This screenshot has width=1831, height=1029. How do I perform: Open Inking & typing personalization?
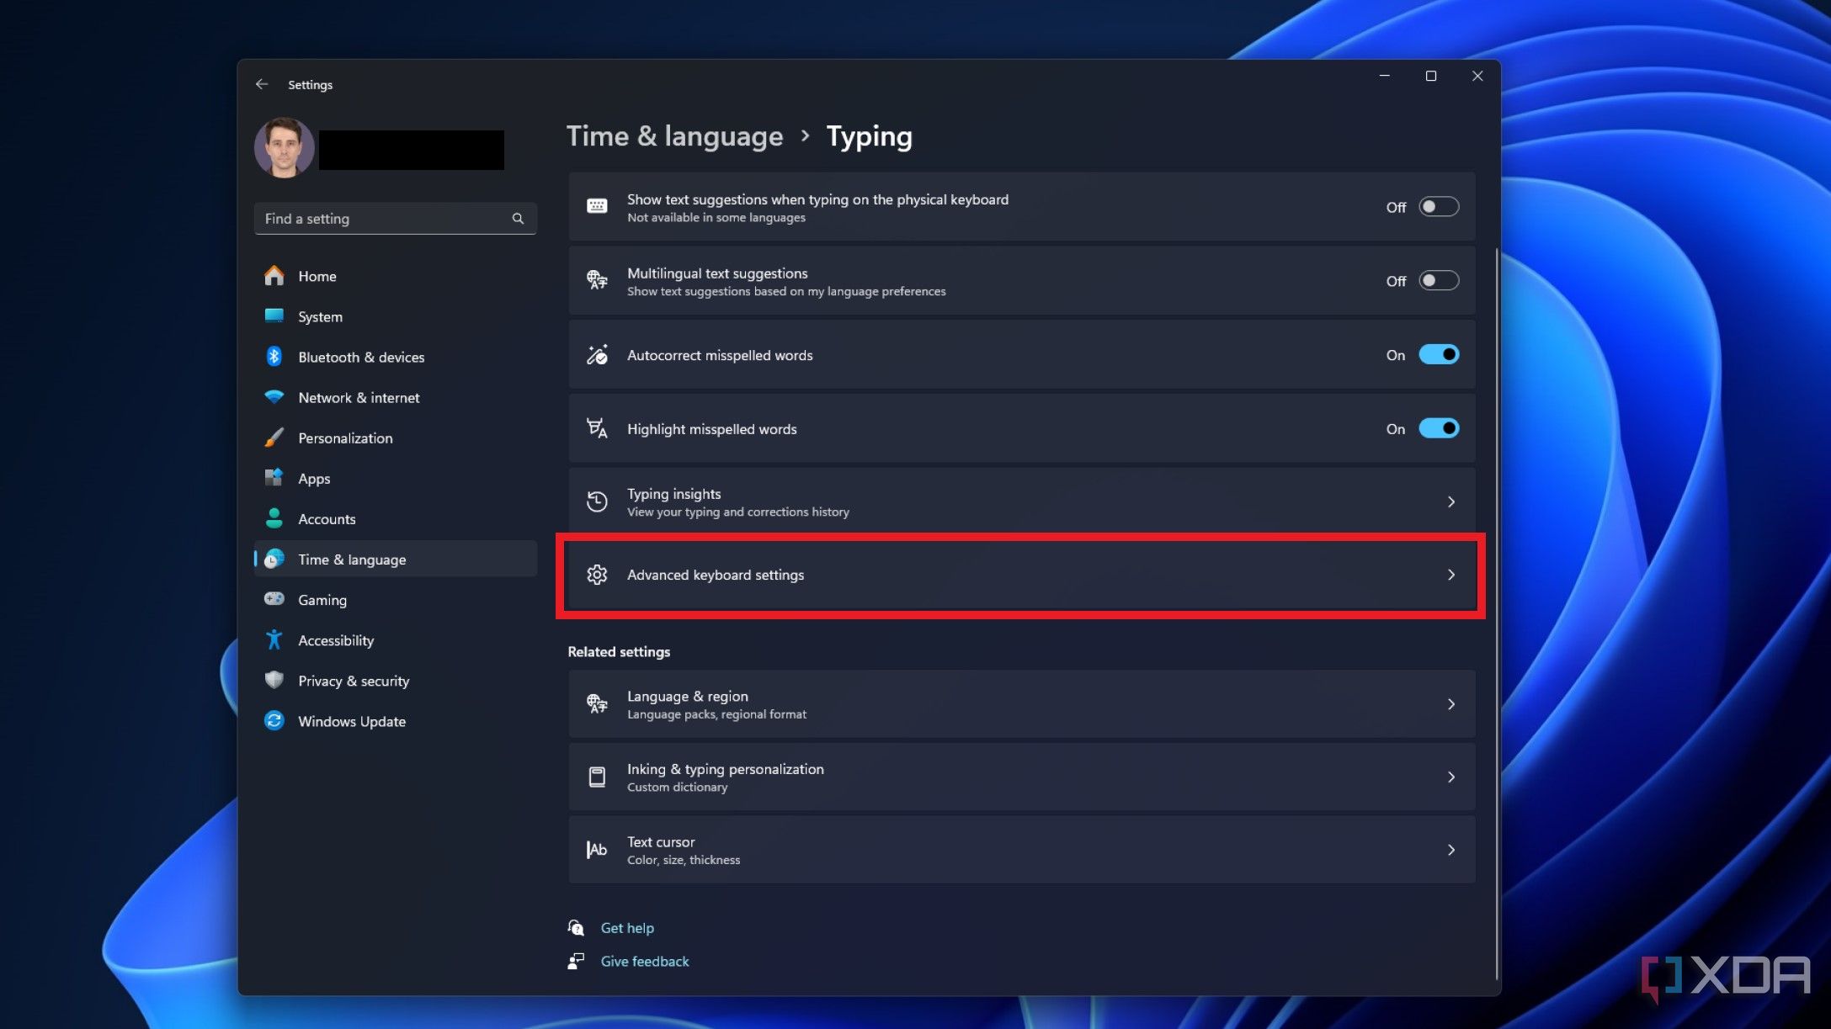click(x=1021, y=777)
